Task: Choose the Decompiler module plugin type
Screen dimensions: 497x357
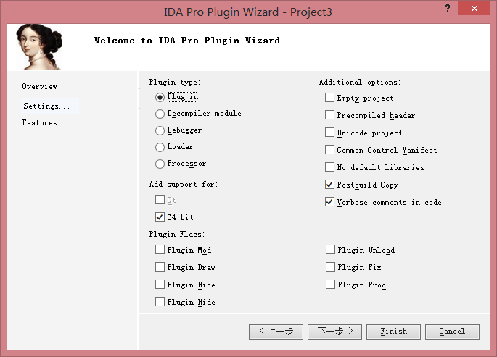Action: click(160, 114)
